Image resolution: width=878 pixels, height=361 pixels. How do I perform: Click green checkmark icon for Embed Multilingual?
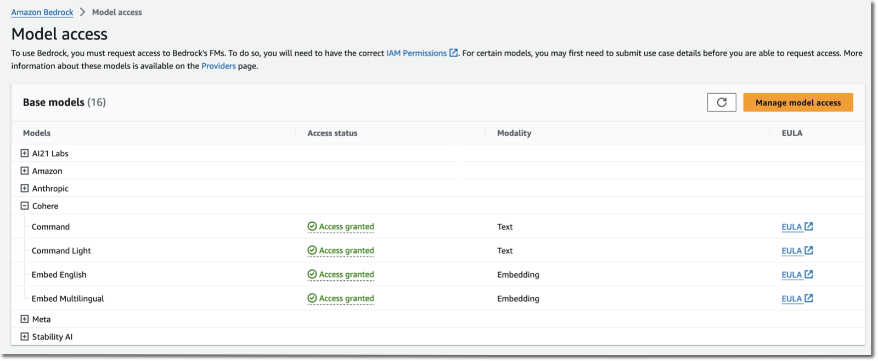coord(312,298)
